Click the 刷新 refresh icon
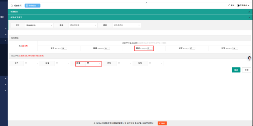This screenshot has height=126, width=253. [x=229, y=5]
